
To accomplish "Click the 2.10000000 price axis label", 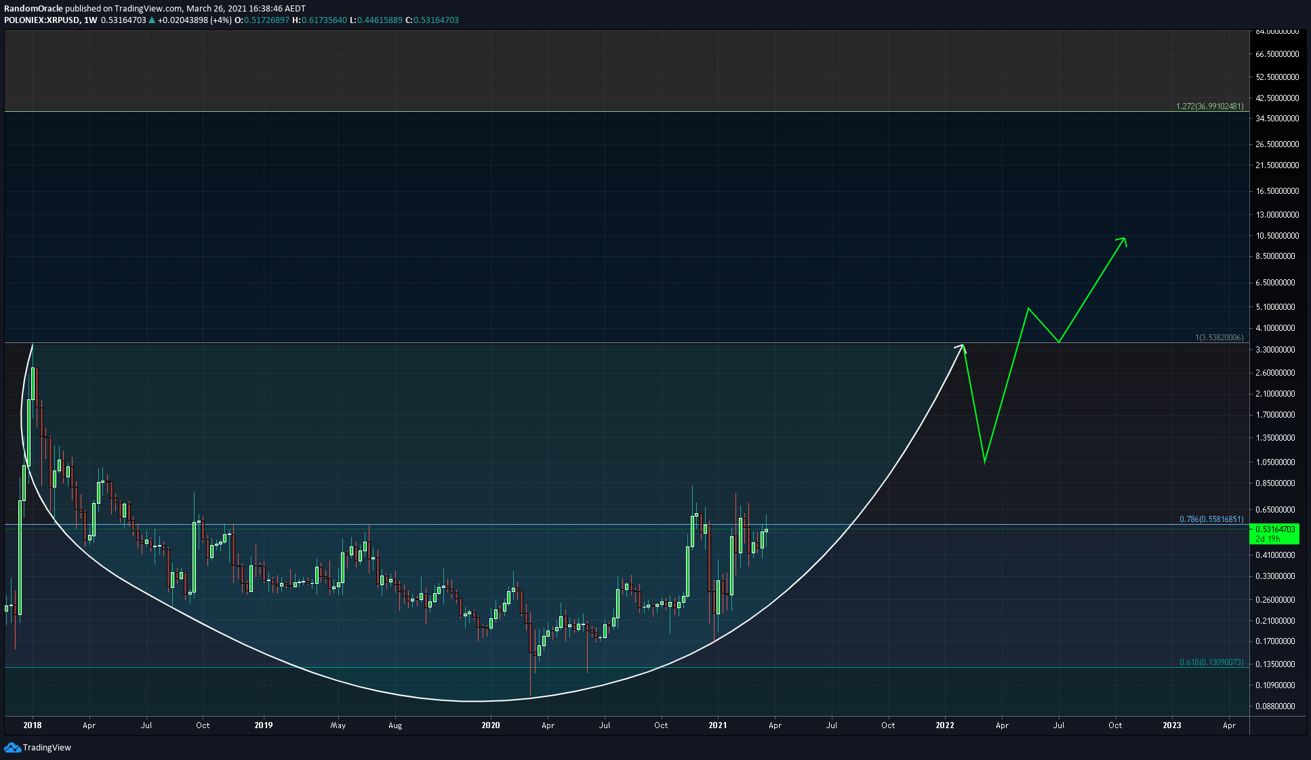I will click(1277, 394).
